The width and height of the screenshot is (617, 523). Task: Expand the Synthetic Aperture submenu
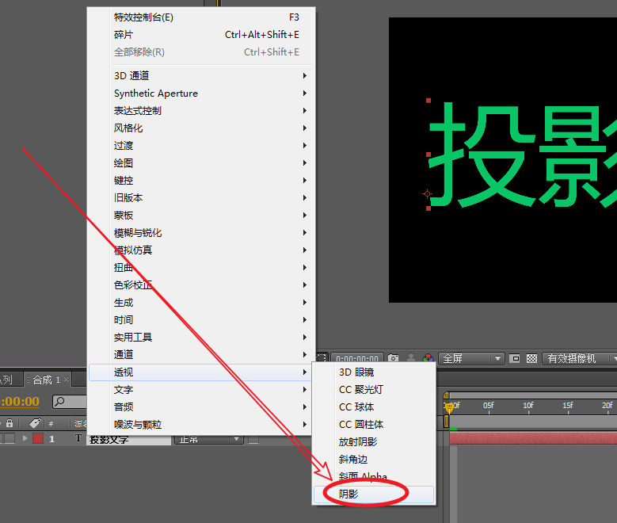(x=201, y=94)
